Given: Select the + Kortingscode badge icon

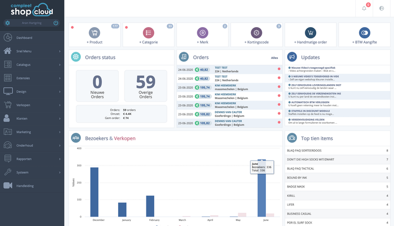Looking at the screenshot, I should (x=256, y=32).
